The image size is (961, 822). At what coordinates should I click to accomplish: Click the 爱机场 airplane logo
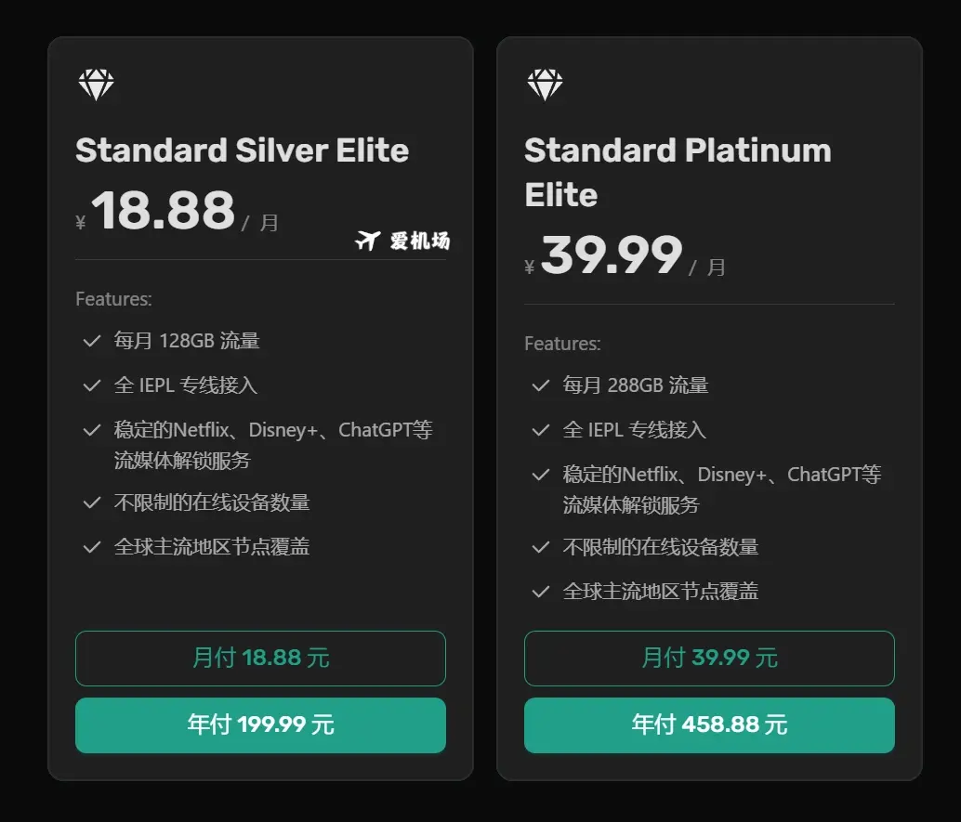point(402,241)
